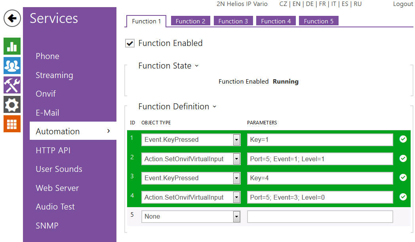The image size is (415, 242).
Task: Collapse the Function State section
Action: coord(197,66)
